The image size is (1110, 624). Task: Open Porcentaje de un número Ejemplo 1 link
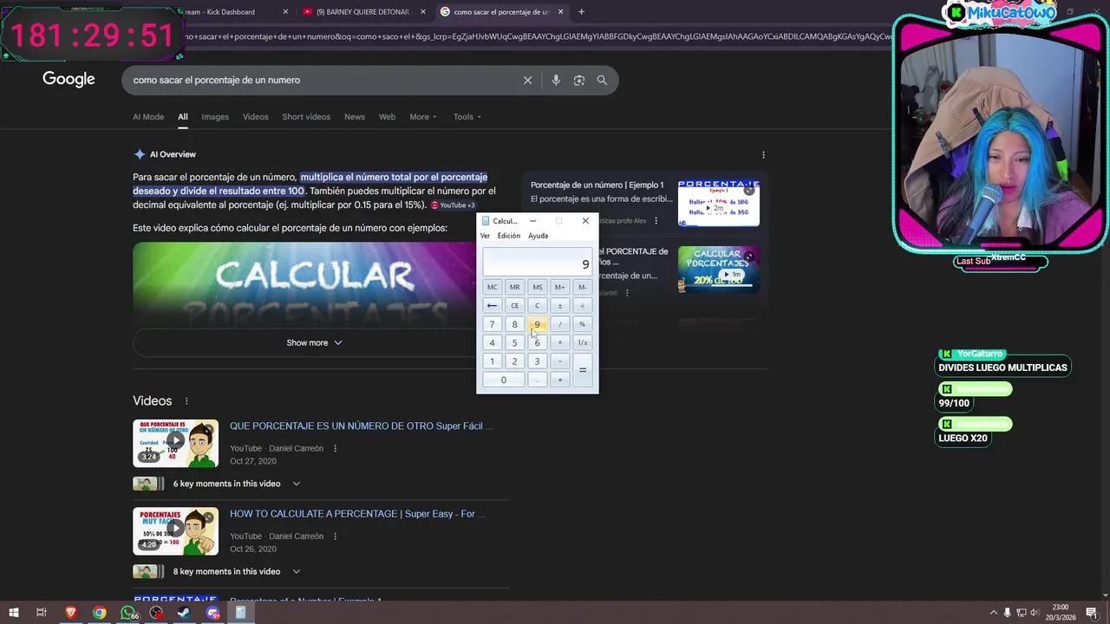point(597,185)
